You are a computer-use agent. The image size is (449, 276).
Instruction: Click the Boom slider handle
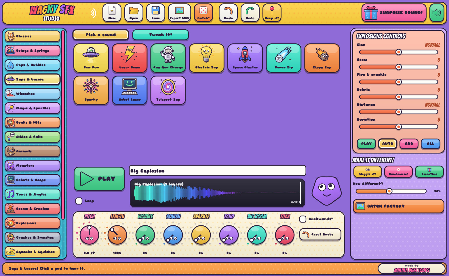[x=399, y=67]
